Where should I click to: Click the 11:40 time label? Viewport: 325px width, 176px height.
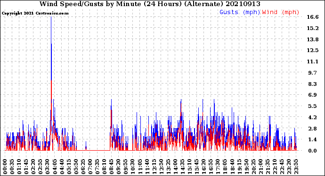[x=147, y=167]
